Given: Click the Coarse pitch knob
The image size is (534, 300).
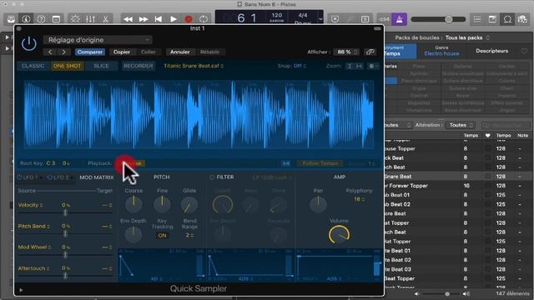Looking at the screenshot, I should (133, 204).
